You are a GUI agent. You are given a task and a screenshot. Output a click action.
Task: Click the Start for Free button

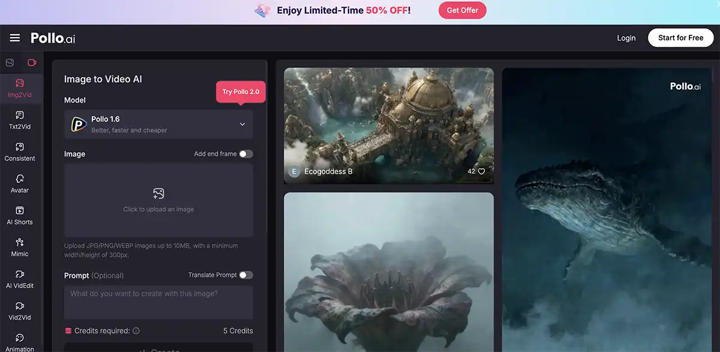[x=680, y=38]
